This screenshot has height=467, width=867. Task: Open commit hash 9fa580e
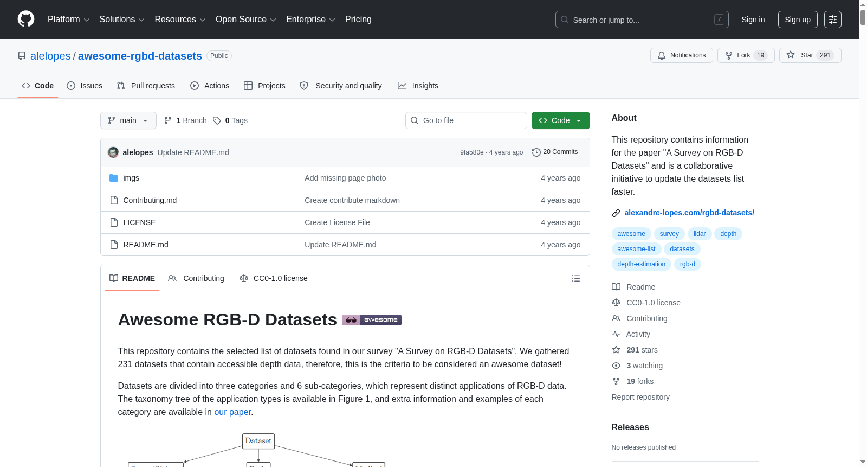coord(471,152)
